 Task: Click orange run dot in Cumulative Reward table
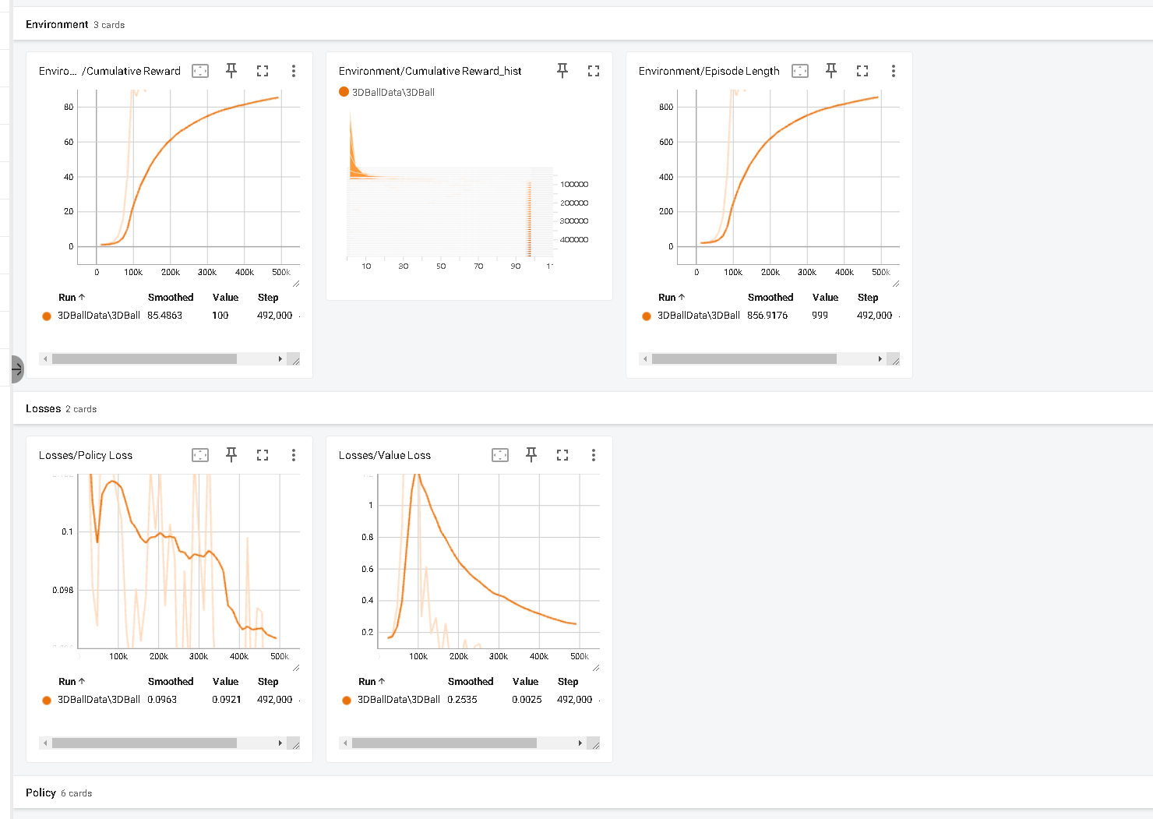pyautogui.click(x=47, y=316)
